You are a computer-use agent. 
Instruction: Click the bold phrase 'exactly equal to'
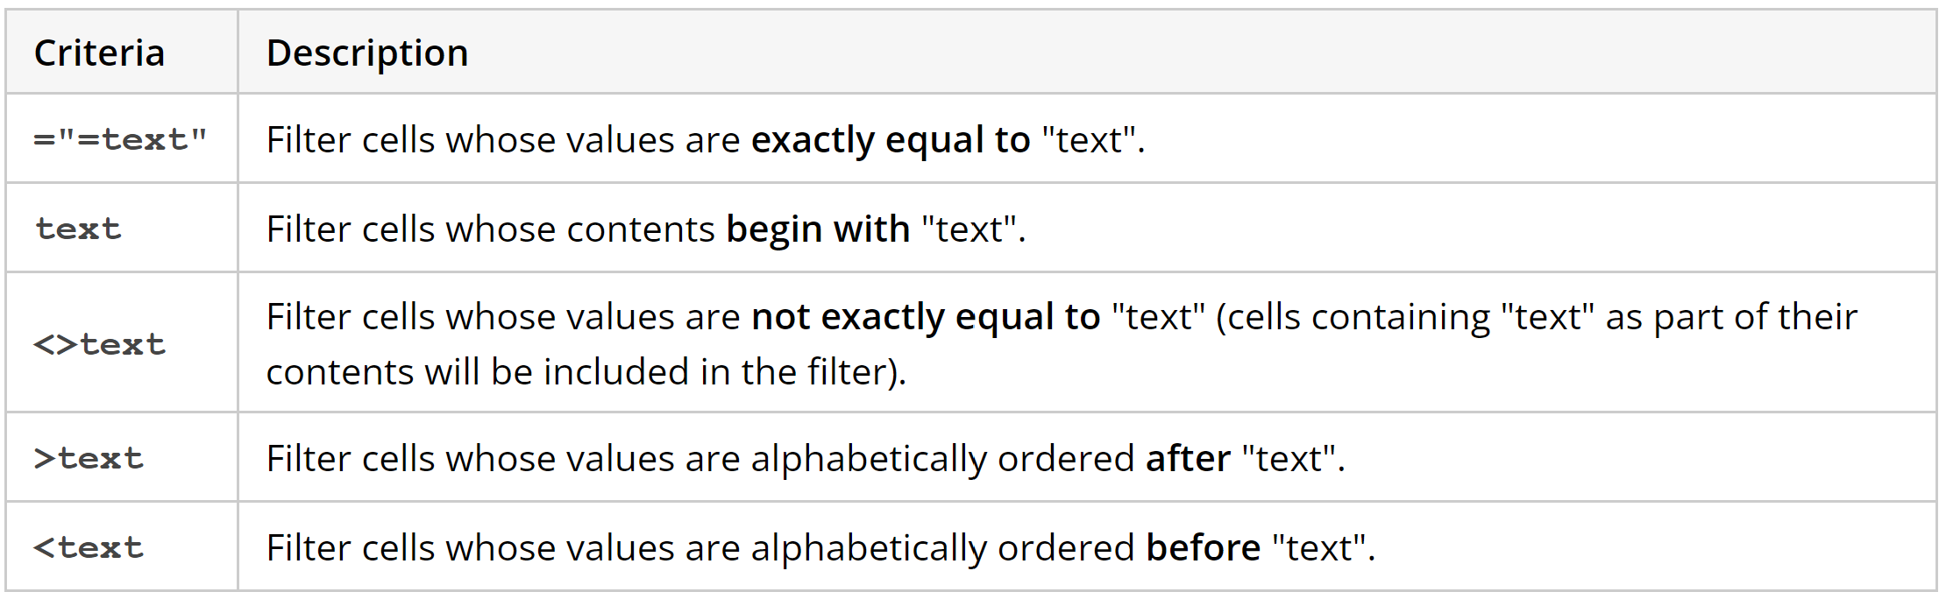click(890, 140)
